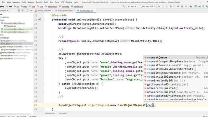Open the AVD Manager phone icon
Viewport: 208px width, 117px height.
(203, 6)
